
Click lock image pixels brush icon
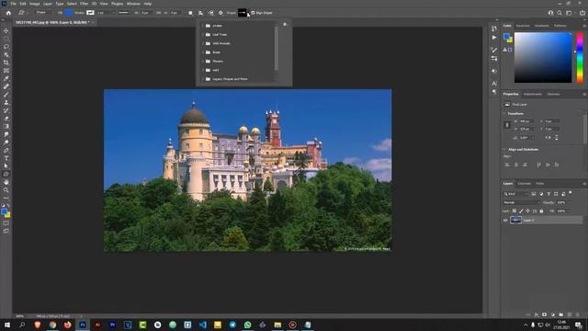521,211
